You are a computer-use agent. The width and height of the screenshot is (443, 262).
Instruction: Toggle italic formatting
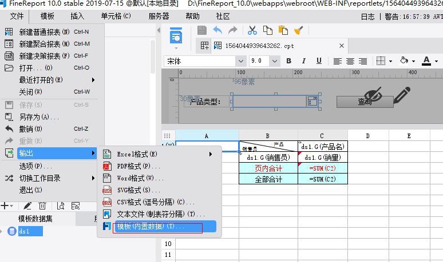tap(304, 61)
